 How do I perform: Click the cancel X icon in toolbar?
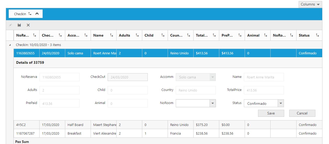(x=28, y=25)
